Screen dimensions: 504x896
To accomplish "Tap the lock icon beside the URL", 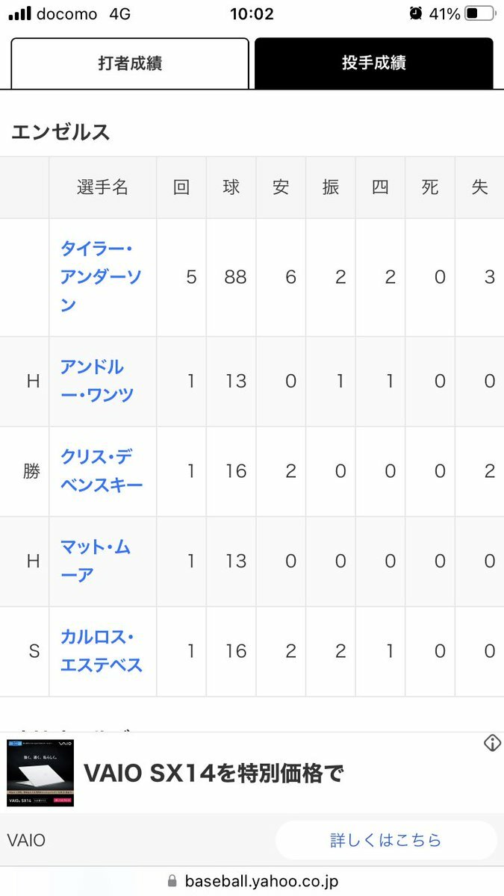I will click(x=172, y=881).
